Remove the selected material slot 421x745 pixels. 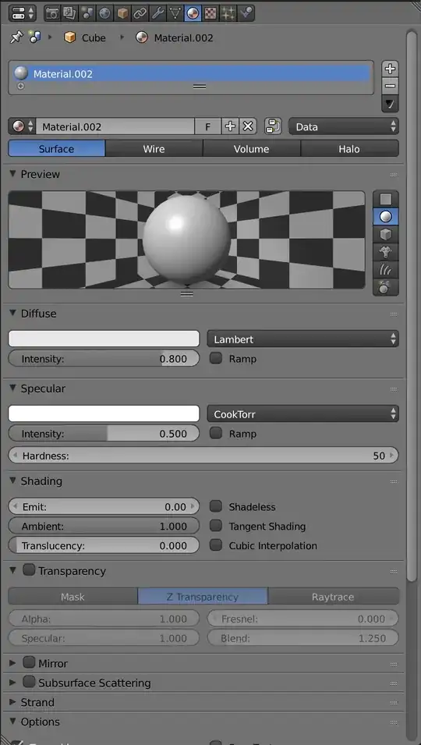coord(390,86)
